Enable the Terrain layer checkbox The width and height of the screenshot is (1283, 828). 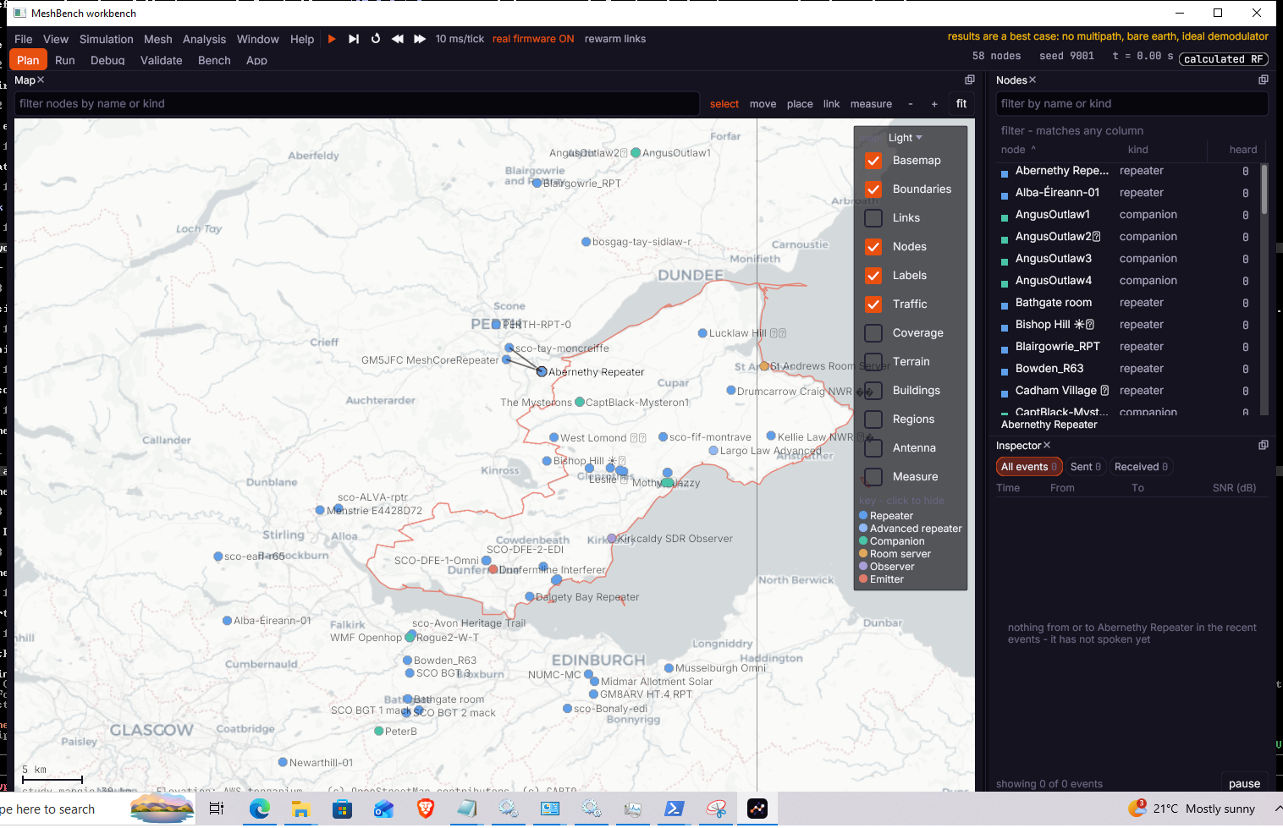873,362
